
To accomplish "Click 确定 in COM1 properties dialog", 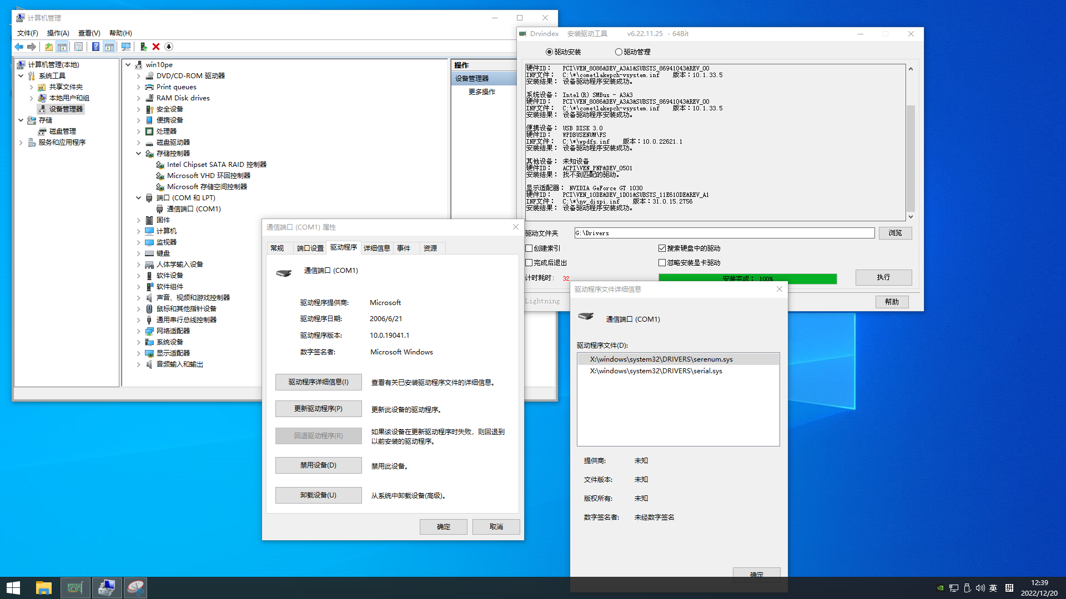I will pos(443,527).
